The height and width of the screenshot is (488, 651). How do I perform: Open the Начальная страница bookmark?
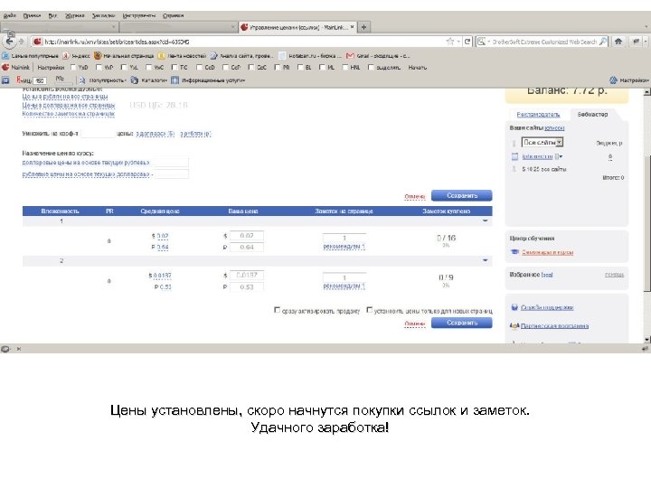coord(124,56)
